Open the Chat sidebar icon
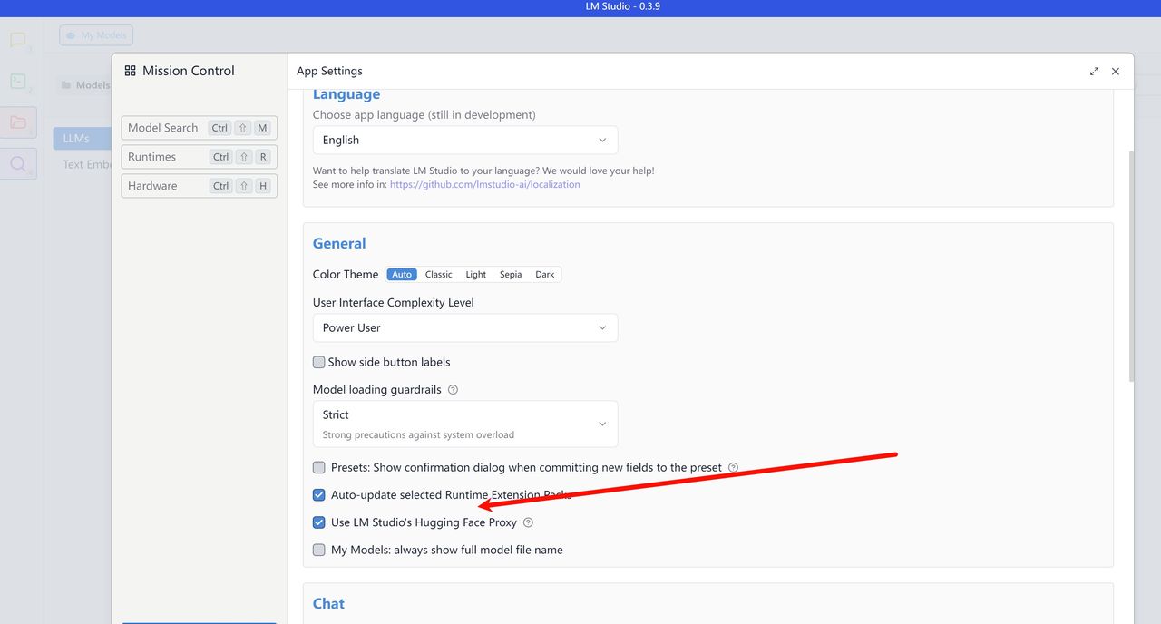This screenshot has width=1161, height=624. tap(18, 40)
